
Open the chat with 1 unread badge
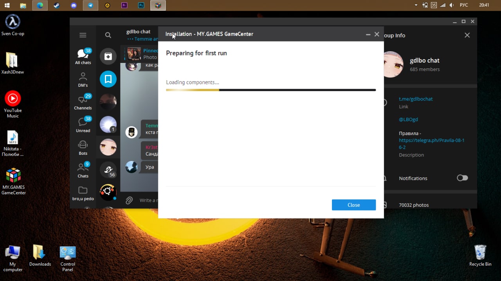(x=108, y=124)
